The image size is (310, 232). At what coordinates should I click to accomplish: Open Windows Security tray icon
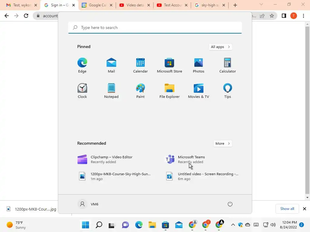240,225
